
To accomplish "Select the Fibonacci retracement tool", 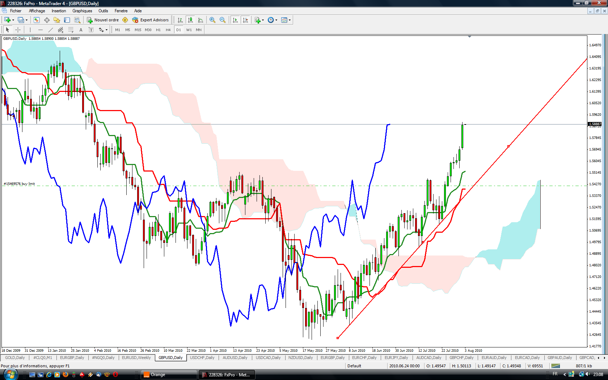I will [71, 30].
